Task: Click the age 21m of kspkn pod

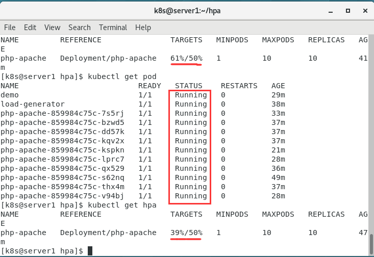Action: (278, 150)
